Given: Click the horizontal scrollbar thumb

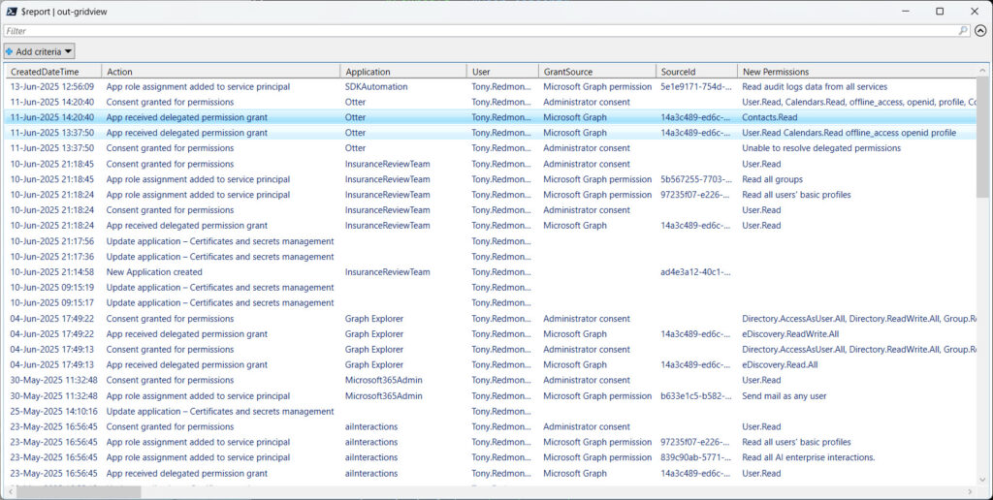Looking at the screenshot, I should point(79,492).
